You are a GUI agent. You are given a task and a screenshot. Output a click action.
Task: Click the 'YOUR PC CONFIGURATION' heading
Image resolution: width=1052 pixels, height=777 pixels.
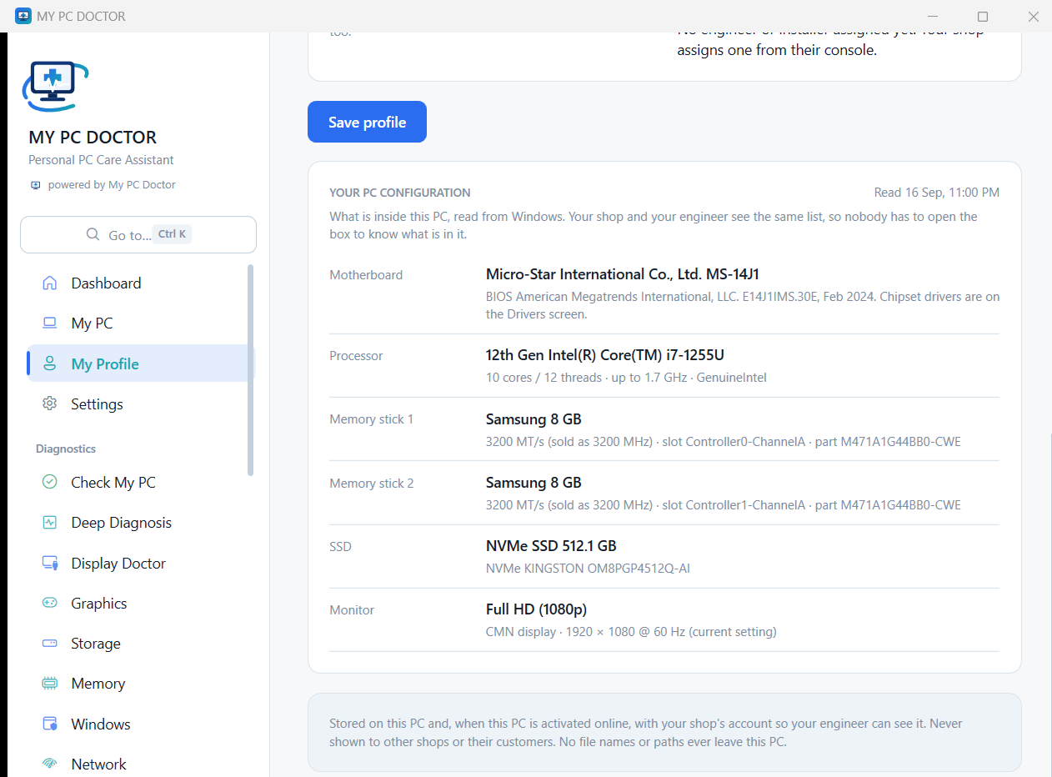point(400,193)
